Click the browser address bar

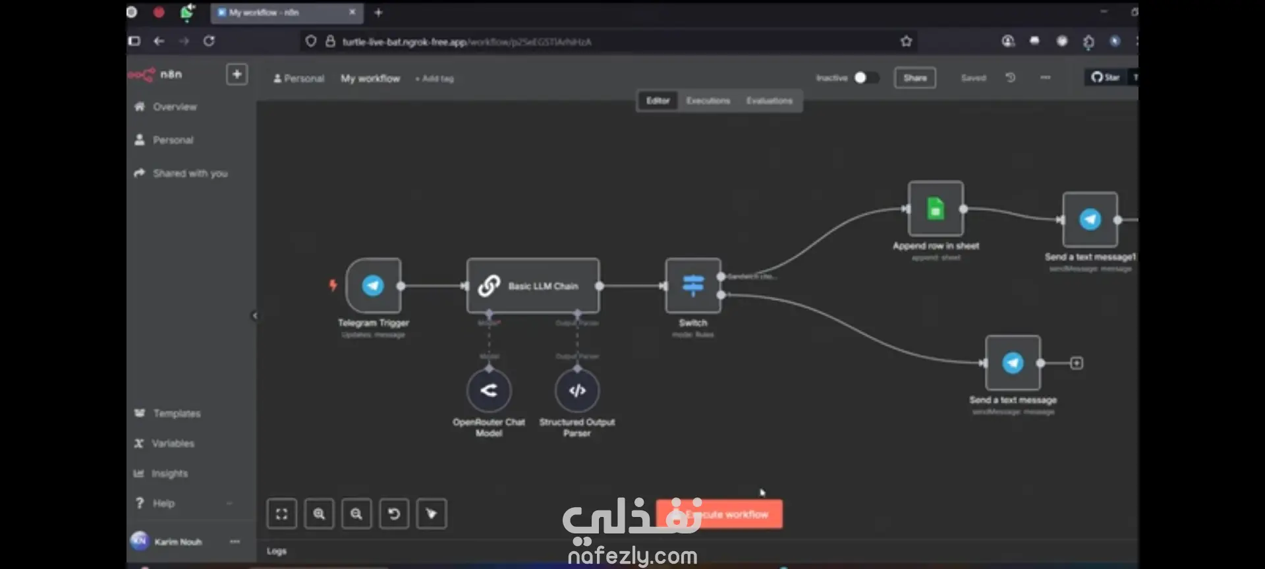609,41
